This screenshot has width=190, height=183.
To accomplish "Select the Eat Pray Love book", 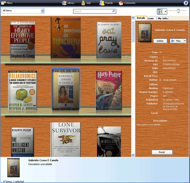I will pyautogui.click(x=109, y=40).
